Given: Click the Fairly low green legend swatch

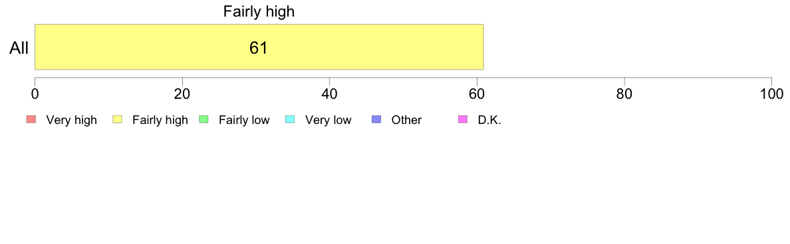Looking at the screenshot, I should pos(203,119).
